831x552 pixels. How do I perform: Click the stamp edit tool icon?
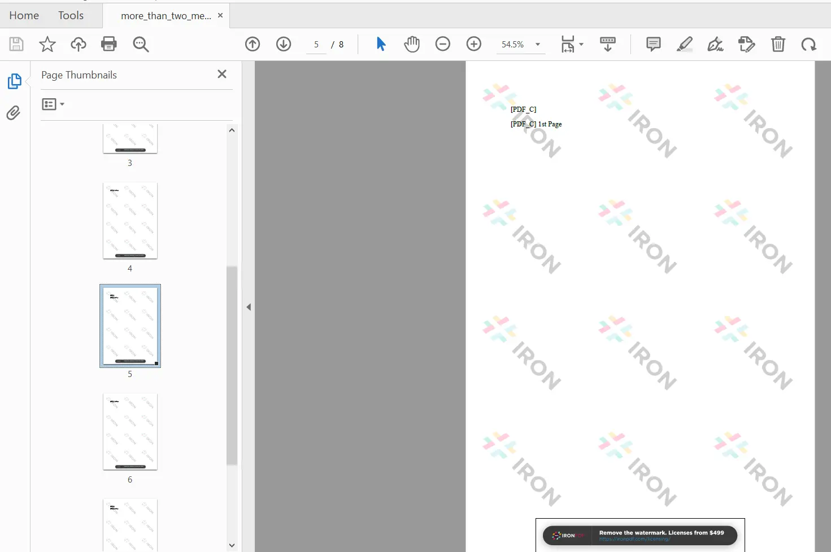tap(747, 44)
